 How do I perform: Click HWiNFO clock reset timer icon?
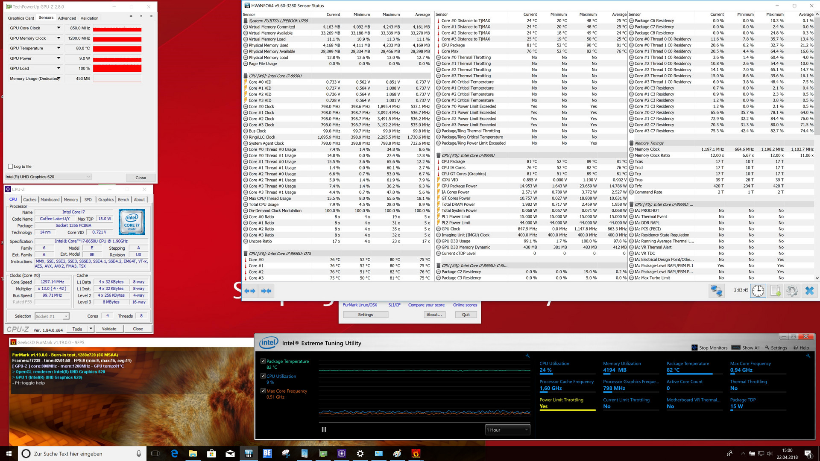(x=758, y=291)
